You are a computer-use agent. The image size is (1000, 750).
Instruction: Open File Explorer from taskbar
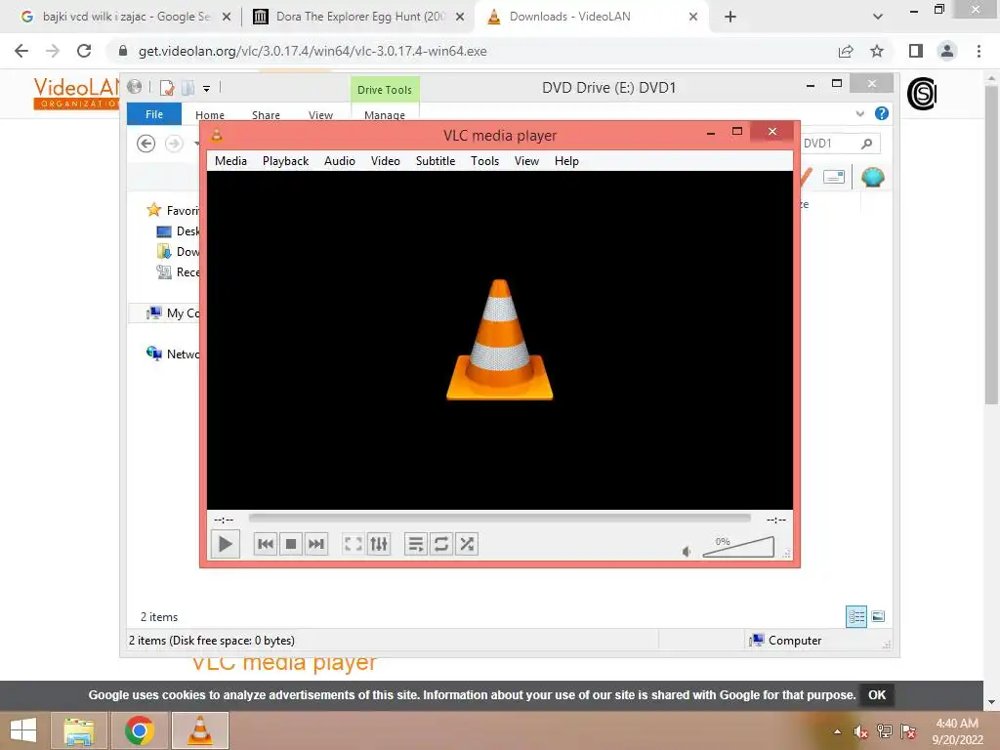click(79, 730)
